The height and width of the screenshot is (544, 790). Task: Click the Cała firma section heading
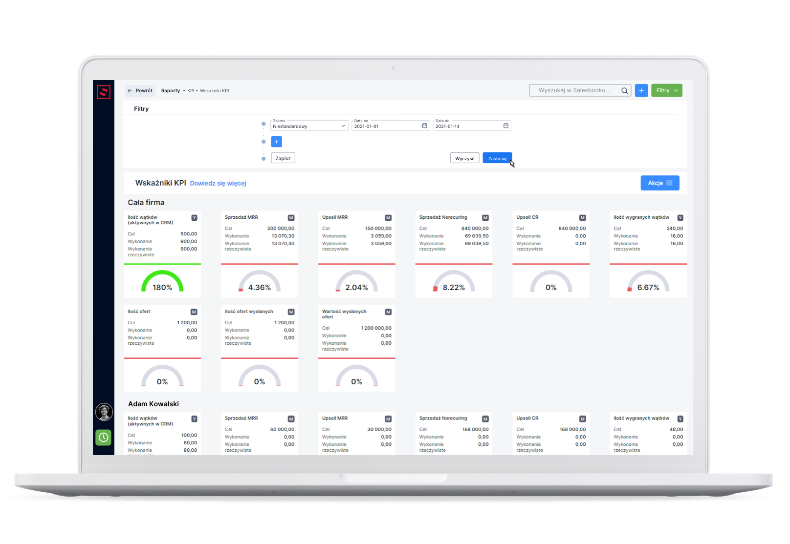(x=146, y=203)
